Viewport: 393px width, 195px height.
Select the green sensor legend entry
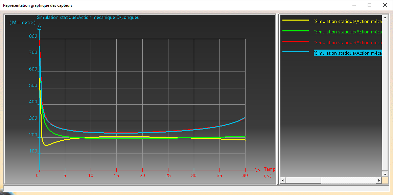[x=348, y=32]
